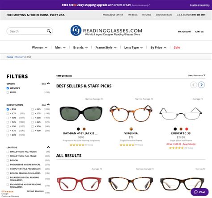The width and height of the screenshot is (212, 198).
Task: Check the +3.00 magnification box
Action: pyautogui.click(x=33, y=118)
